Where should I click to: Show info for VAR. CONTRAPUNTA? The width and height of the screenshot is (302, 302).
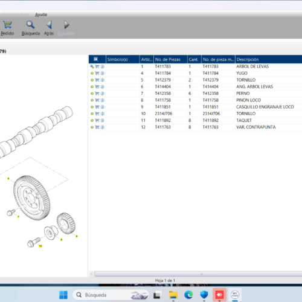point(102,127)
